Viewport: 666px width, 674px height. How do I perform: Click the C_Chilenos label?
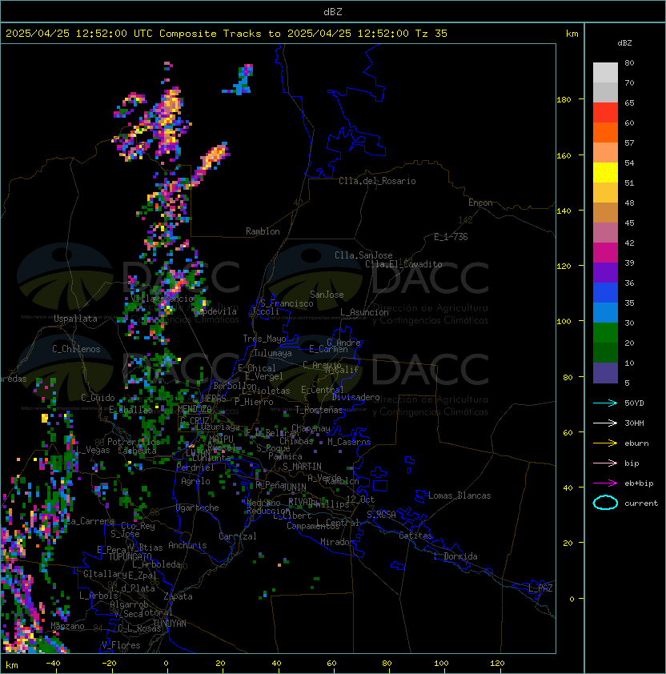point(76,349)
